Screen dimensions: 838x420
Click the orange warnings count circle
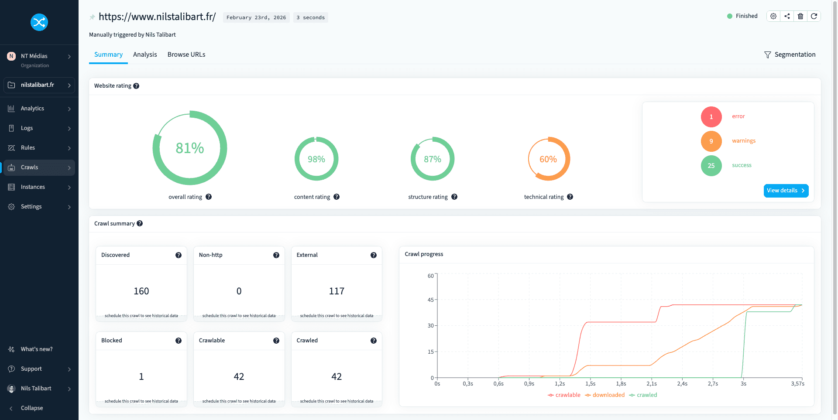711,141
